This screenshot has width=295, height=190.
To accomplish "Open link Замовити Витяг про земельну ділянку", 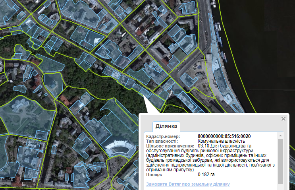I will coord(188,184).
